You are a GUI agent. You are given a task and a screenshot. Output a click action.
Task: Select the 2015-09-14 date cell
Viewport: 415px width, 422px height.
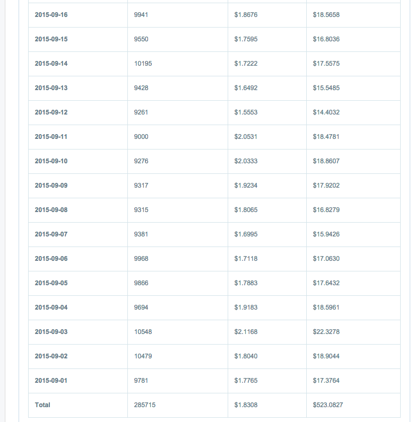pyautogui.click(x=51, y=64)
